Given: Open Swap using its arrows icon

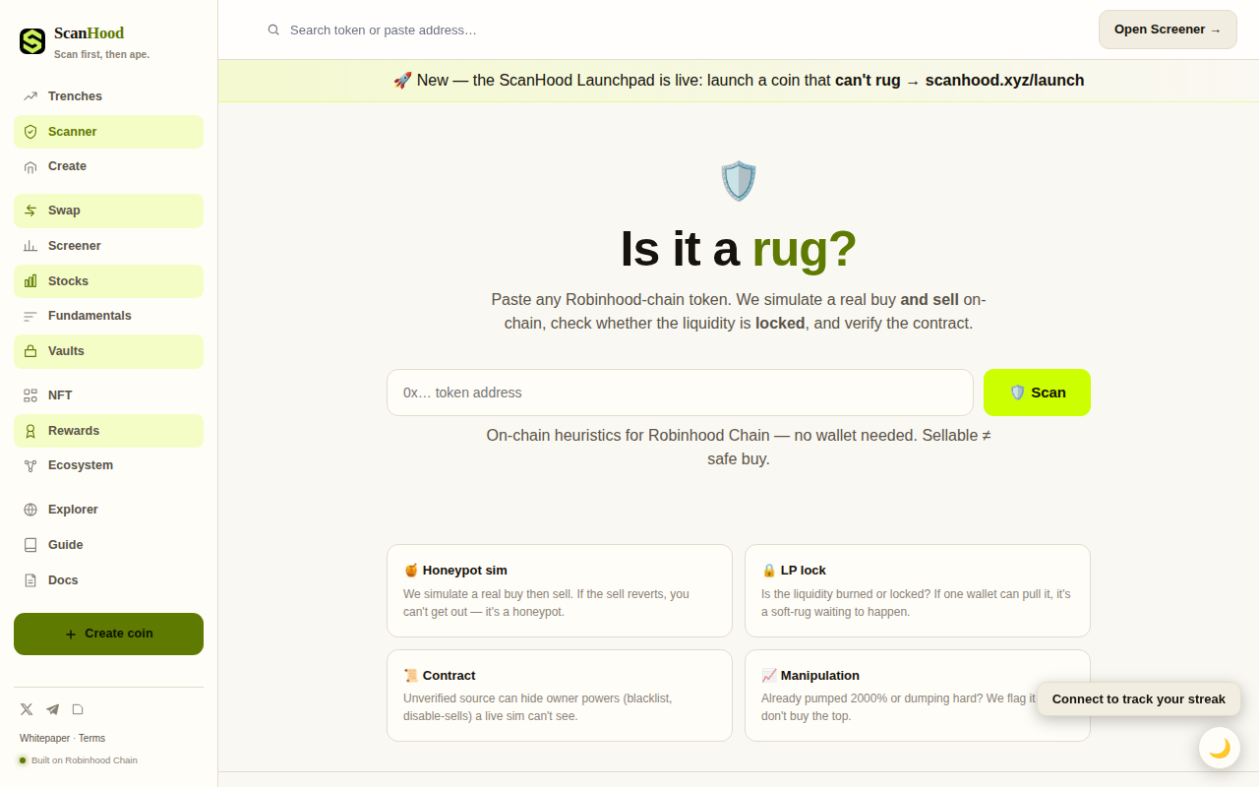Looking at the screenshot, I should pyautogui.click(x=30, y=211).
